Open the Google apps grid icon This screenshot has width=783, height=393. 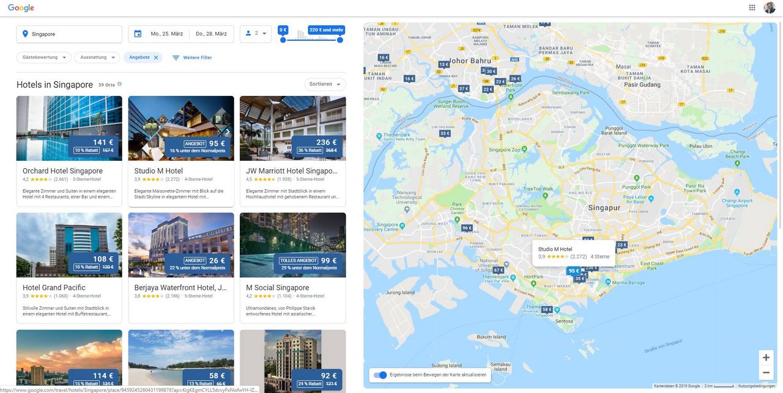[752, 7]
